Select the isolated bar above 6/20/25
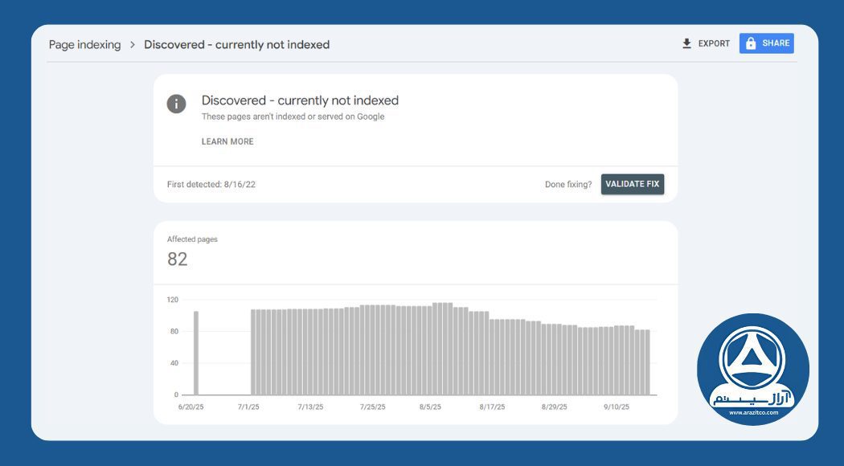The width and height of the screenshot is (844, 466). pos(194,352)
